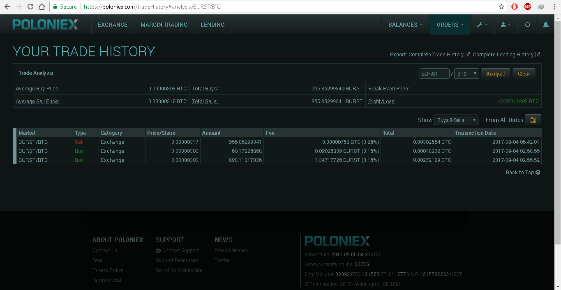Image resolution: width=561 pixels, height=290 pixels.
Task: Open the Adblock Plus extension icon
Action: [528, 7]
